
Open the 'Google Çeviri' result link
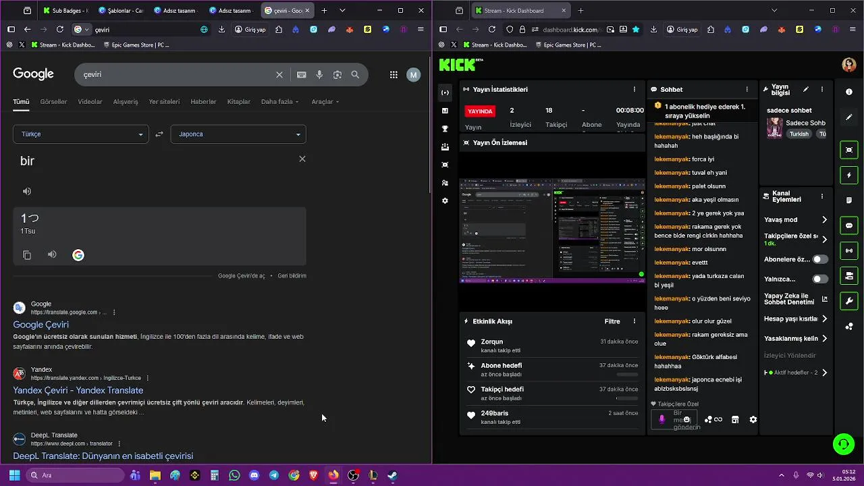[x=40, y=325]
